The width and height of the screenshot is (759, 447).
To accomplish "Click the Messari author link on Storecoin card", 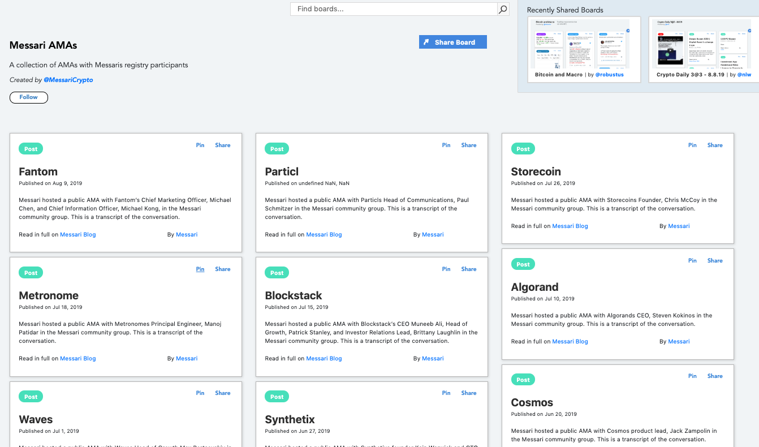I will pos(679,226).
